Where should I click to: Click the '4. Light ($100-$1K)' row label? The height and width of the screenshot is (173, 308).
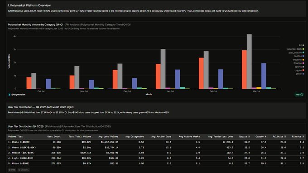[21, 158]
